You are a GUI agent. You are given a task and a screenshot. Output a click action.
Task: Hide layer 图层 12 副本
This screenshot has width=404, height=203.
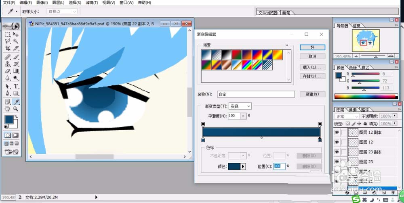[337, 133]
